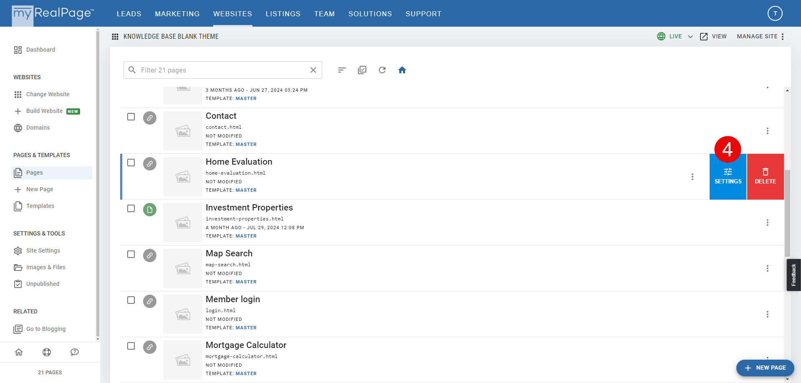Click Settings button for Home Evaluation

pos(728,177)
